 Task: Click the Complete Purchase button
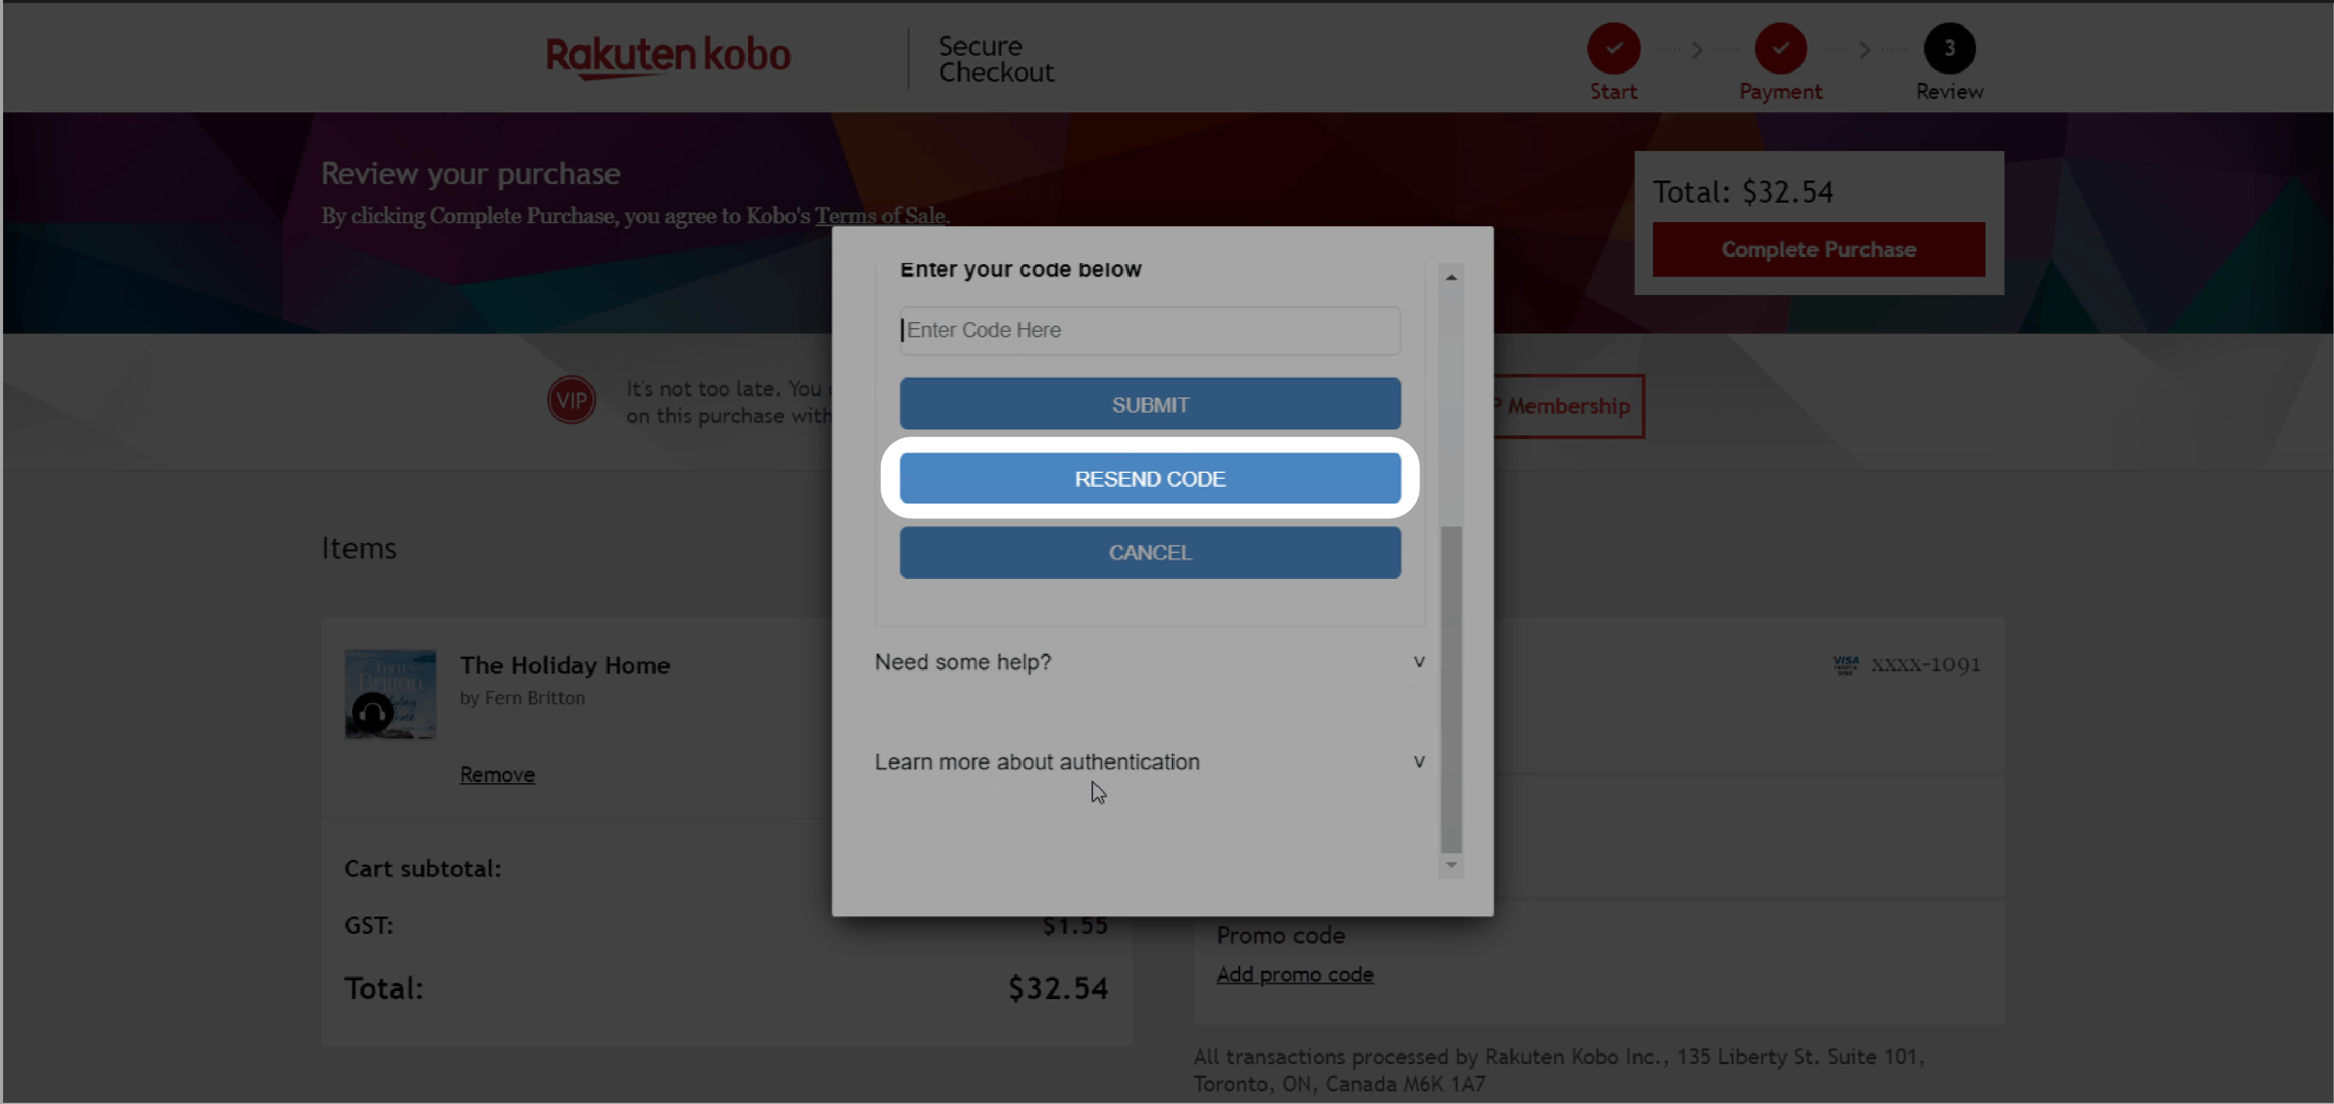point(1819,248)
